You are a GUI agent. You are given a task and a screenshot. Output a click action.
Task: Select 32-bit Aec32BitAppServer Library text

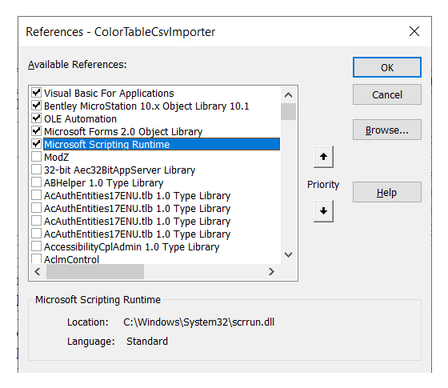[119, 170]
